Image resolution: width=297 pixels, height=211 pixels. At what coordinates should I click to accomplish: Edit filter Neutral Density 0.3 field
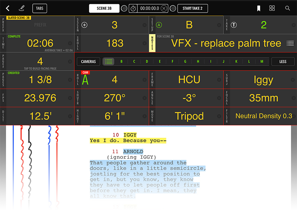click(x=264, y=116)
